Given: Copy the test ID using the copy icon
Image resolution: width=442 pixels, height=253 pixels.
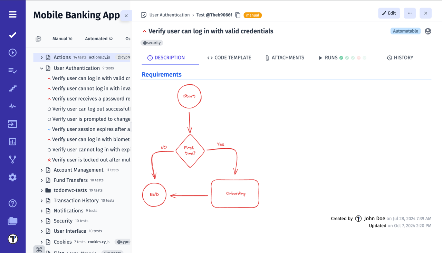Looking at the screenshot, I should coord(238,15).
